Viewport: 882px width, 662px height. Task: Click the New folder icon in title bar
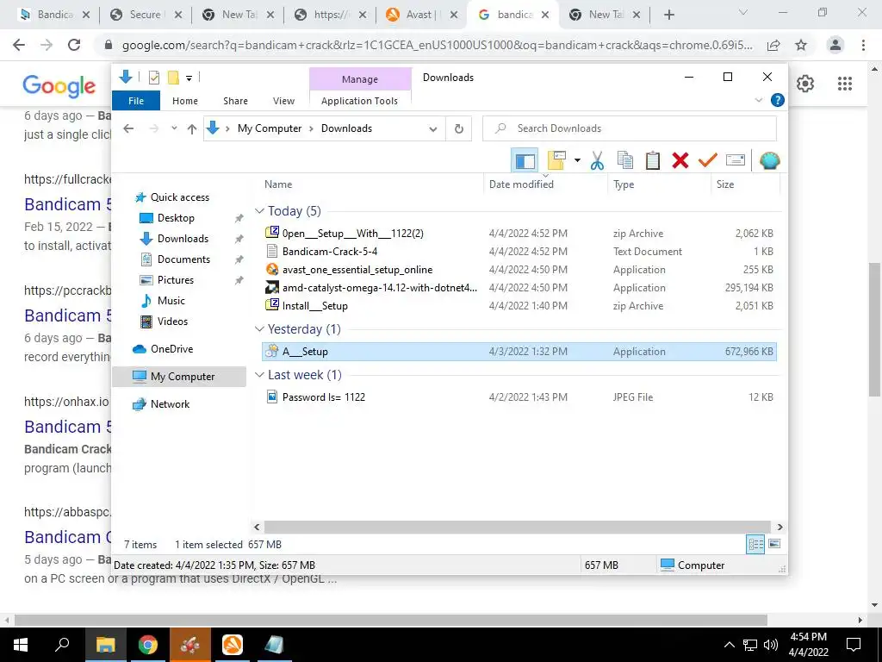tap(173, 78)
